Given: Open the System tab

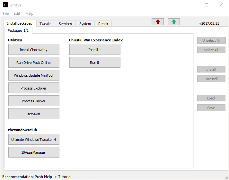Looking at the screenshot, I should 85,24.
